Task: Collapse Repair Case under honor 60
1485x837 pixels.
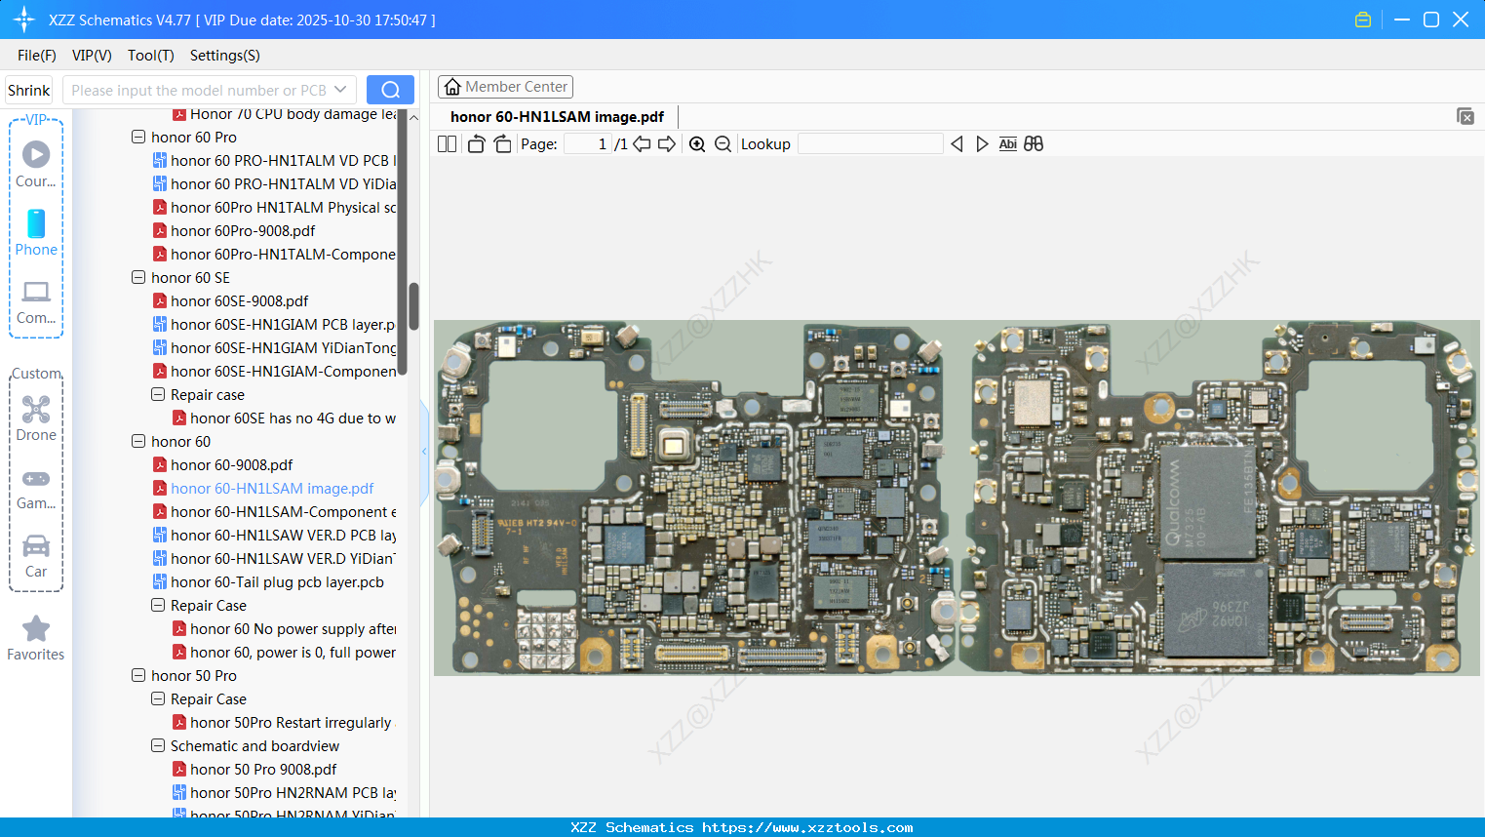Action: point(158,606)
